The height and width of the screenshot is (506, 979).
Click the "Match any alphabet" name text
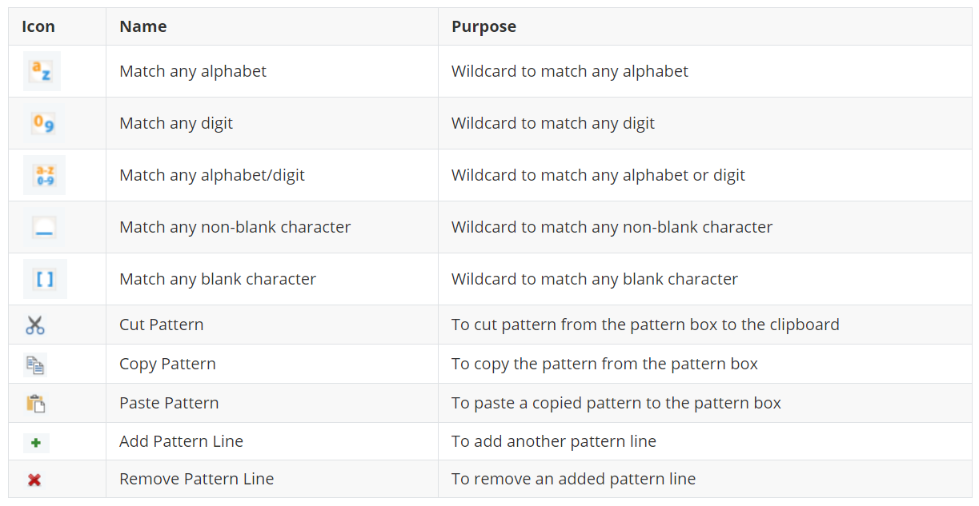[193, 71]
